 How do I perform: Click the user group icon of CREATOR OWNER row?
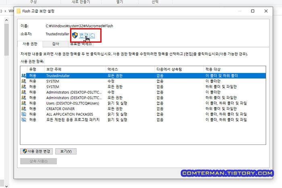(x=23, y=109)
